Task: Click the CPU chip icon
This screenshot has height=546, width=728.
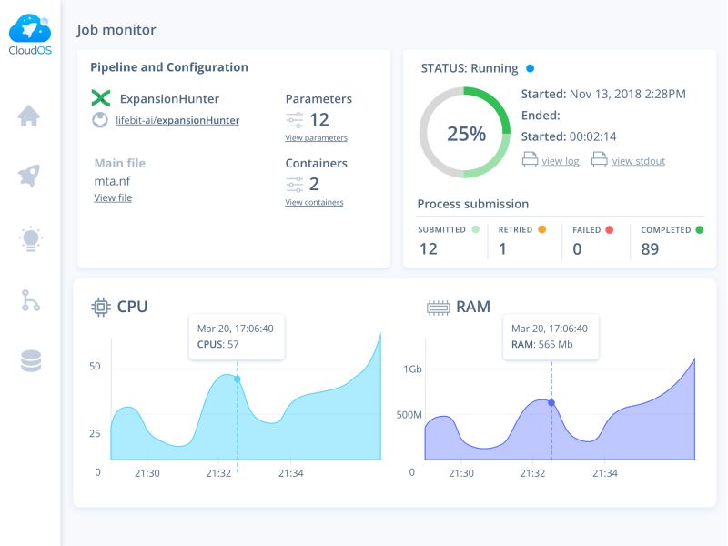Action: pos(101,307)
